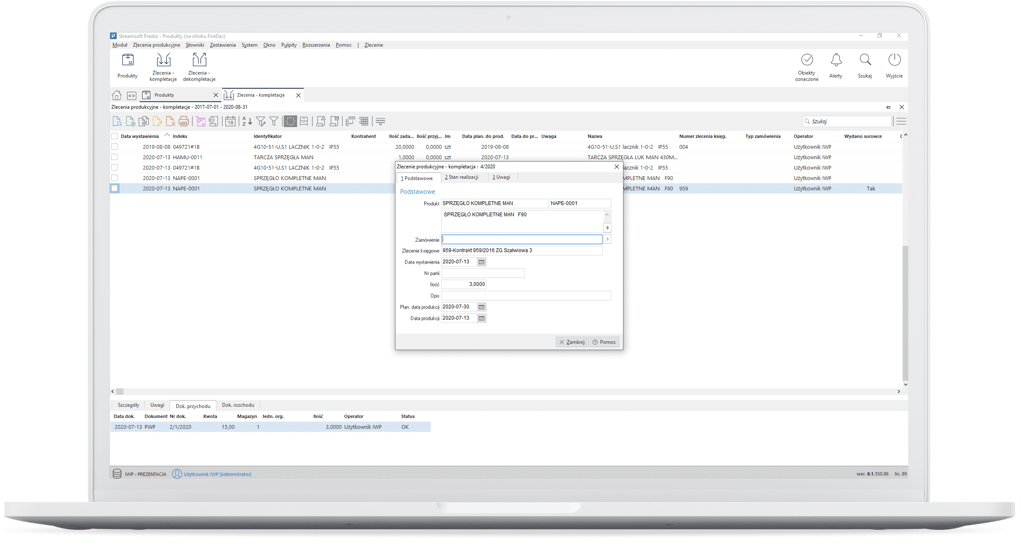Click the preview document toolbar icon
The height and width of the screenshot is (555, 1021).
tap(117, 122)
